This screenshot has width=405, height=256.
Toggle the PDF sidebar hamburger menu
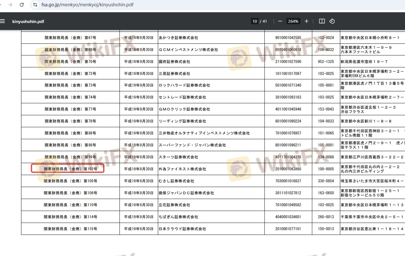click(3, 21)
